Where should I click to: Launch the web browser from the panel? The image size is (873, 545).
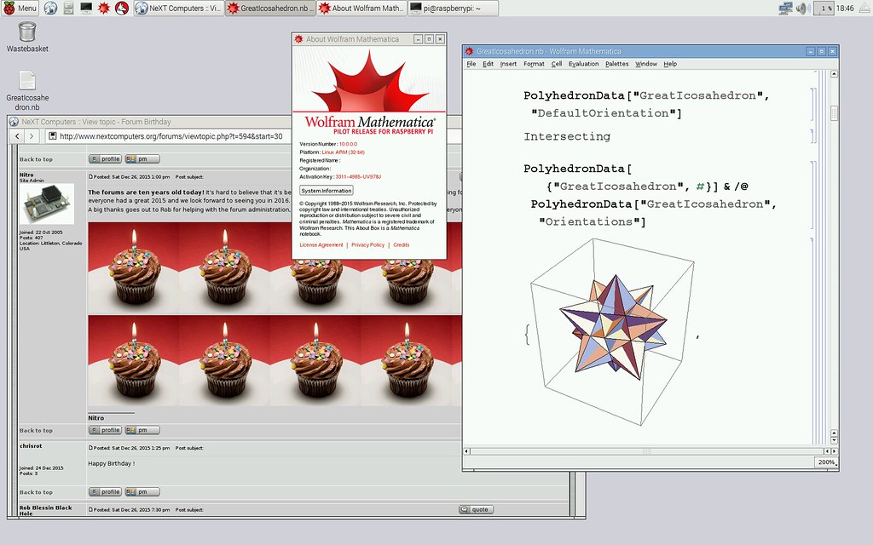pos(50,8)
